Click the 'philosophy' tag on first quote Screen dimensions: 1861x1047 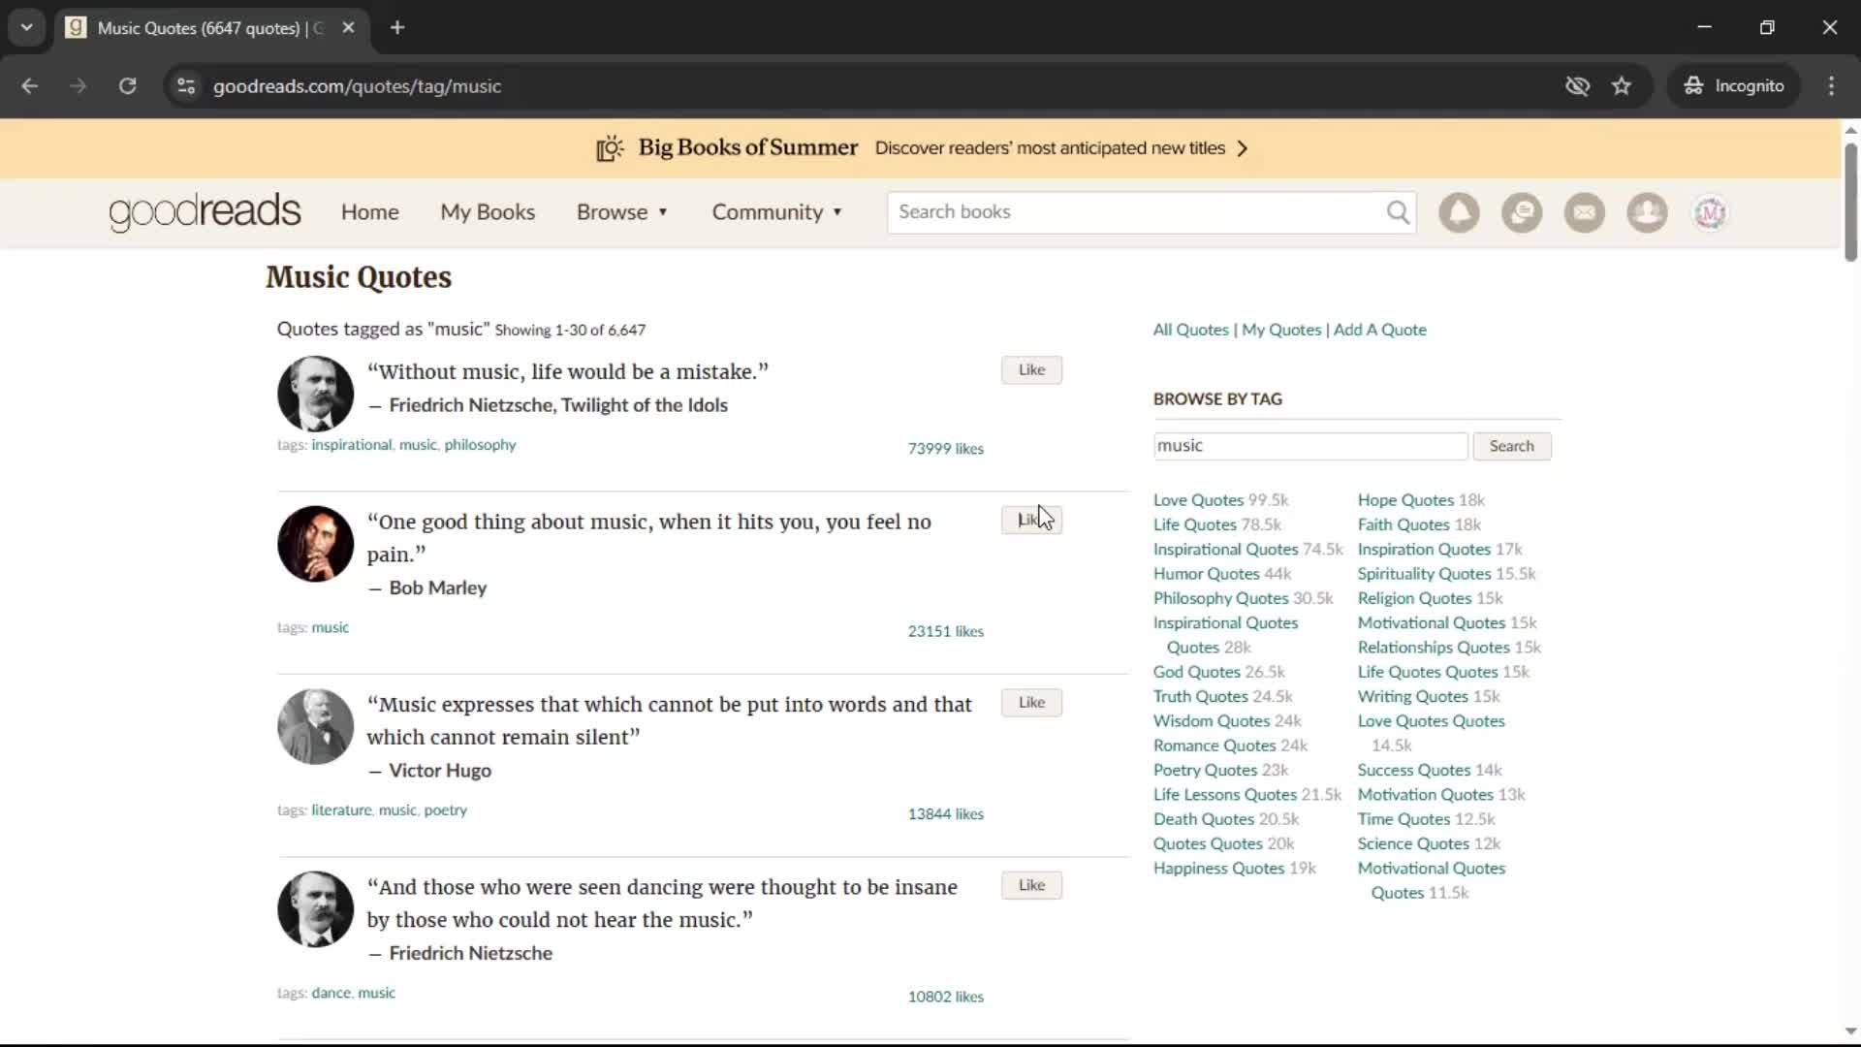coord(480,445)
